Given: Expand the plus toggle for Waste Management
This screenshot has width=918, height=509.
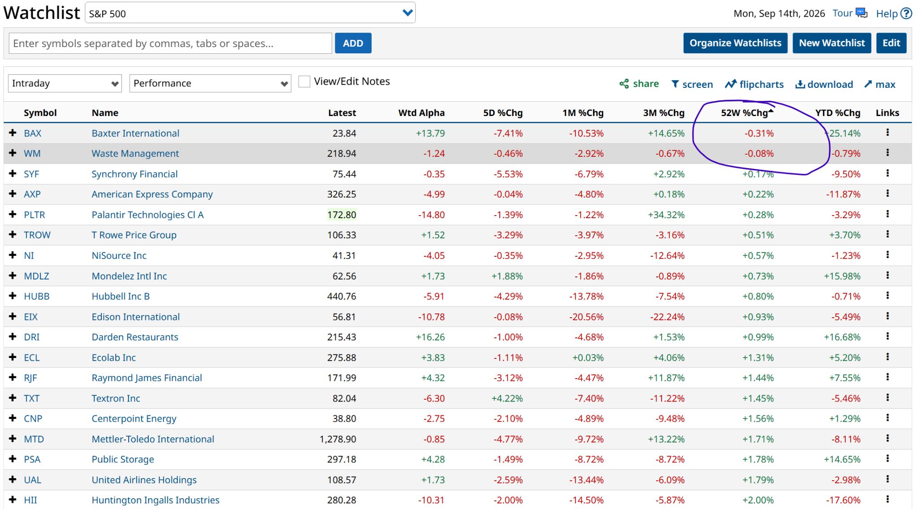Looking at the screenshot, I should [13, 153].
